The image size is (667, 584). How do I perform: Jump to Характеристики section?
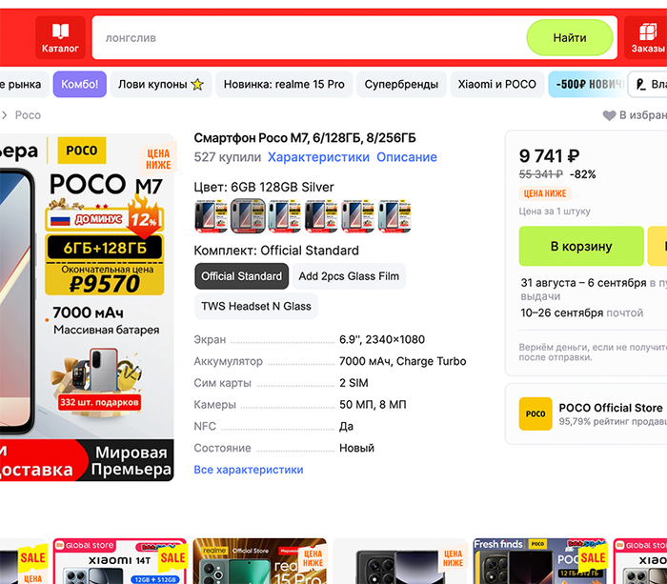(x=318, y=157)
